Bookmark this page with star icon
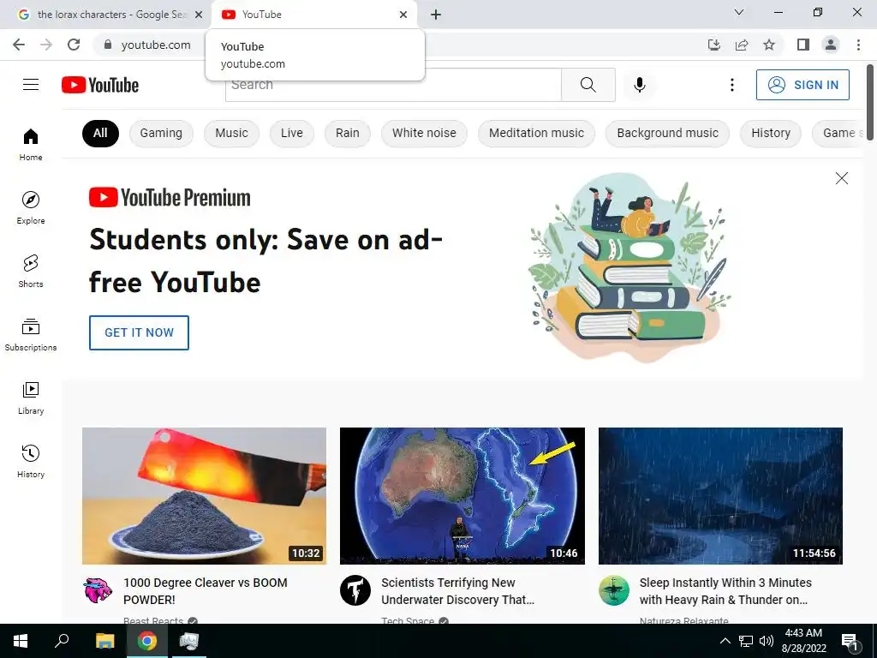The image size is (877, 658). [x=769, y=45]
